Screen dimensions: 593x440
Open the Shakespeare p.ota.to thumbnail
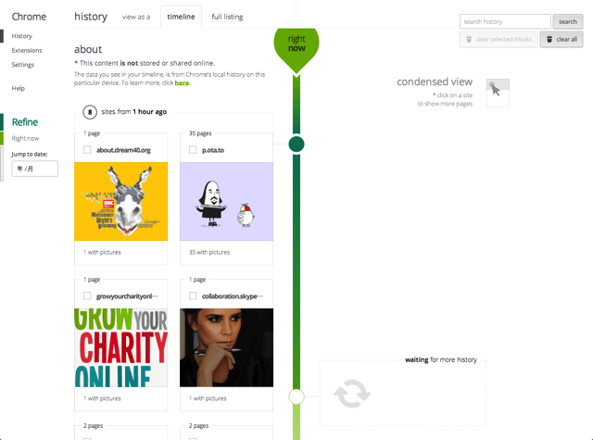point(226,202)
